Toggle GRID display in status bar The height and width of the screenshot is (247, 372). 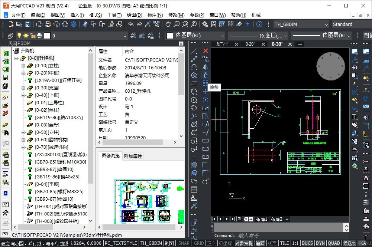coord(199,243)
